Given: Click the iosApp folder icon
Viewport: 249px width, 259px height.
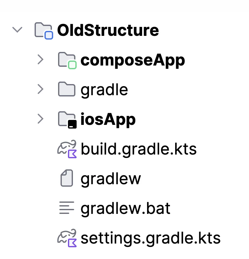Looking at the screenshot, I should (67, 120).
